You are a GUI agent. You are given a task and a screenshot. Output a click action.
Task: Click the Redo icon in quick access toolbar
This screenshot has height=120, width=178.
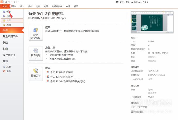click(x=14, y=2)
